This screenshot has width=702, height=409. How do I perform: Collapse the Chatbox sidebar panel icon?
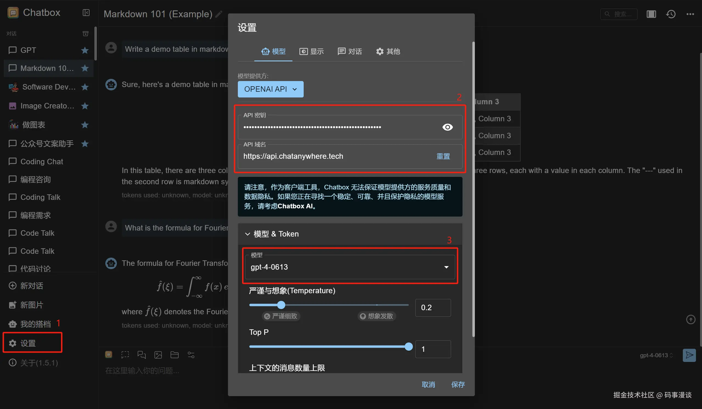pyautogui.click(x=86, y=13)
